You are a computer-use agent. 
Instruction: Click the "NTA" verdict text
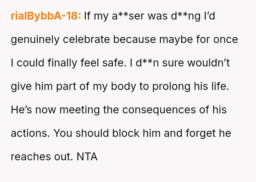[x=87, y=156]
